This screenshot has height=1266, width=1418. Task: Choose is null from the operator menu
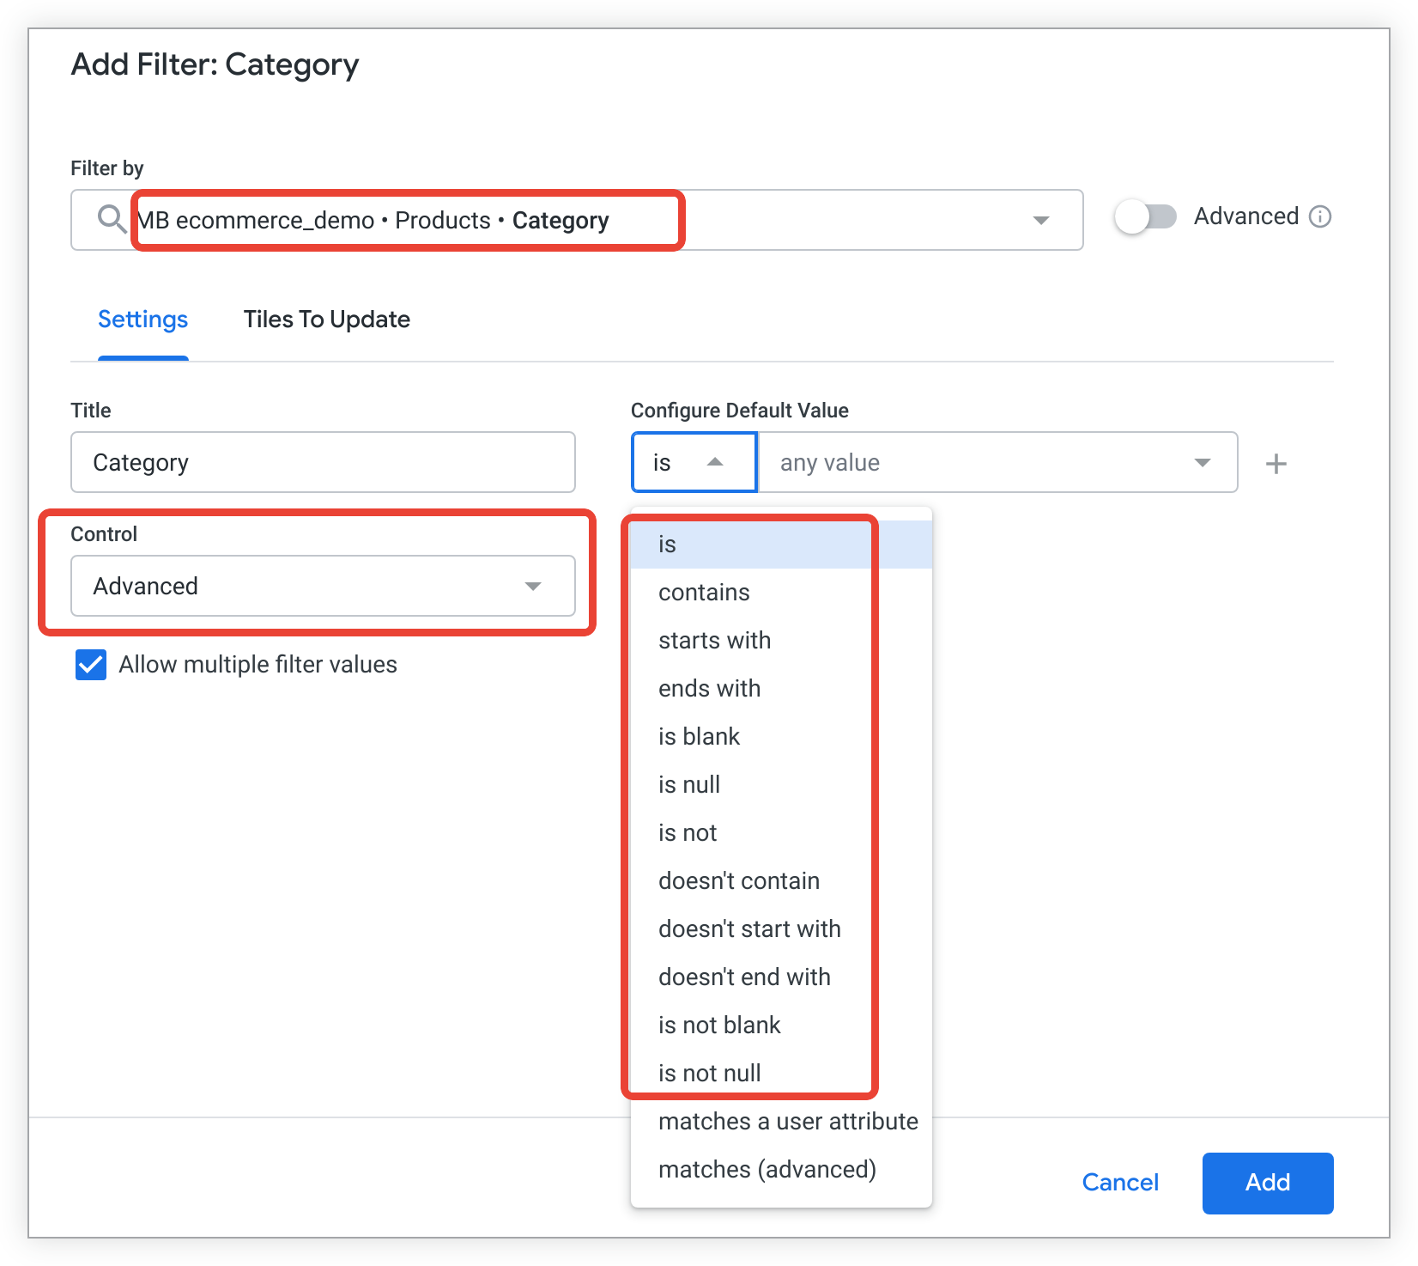[688, 784]
